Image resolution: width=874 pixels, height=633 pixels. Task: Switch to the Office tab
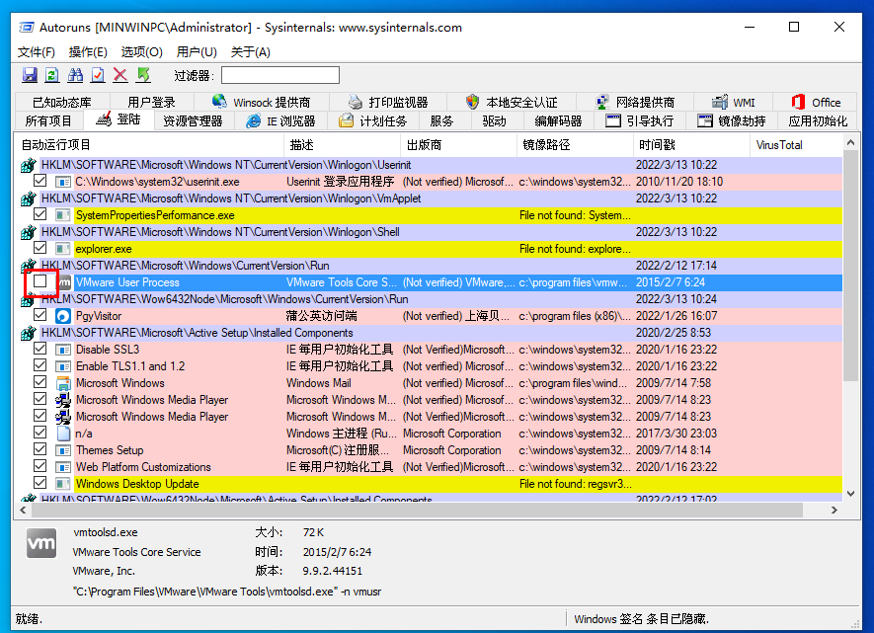[815, 103]
